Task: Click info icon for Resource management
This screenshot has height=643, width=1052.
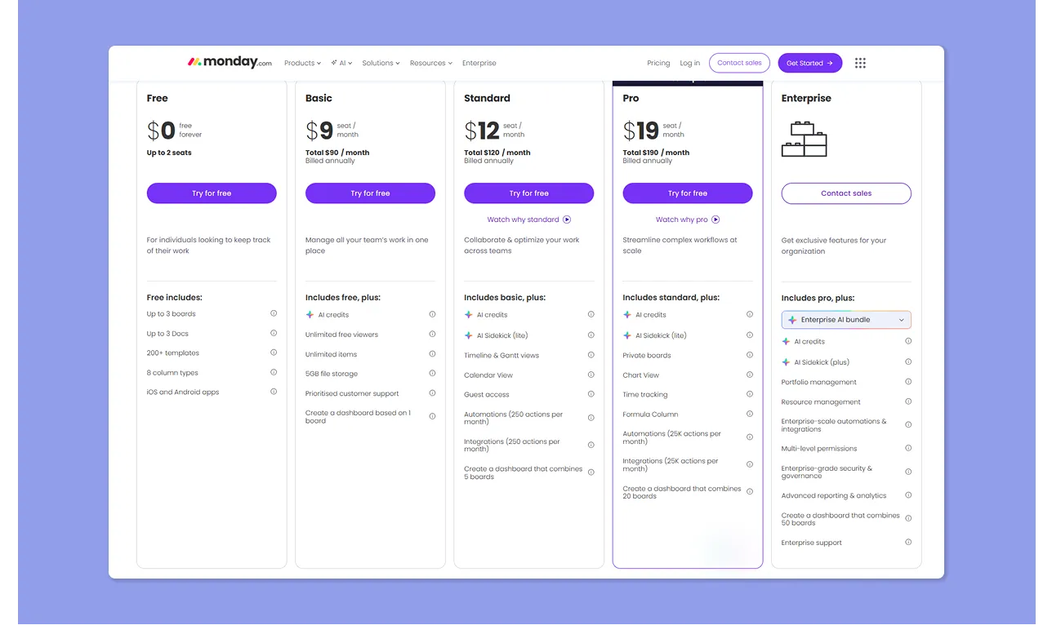Action: (x=908, y=401)
